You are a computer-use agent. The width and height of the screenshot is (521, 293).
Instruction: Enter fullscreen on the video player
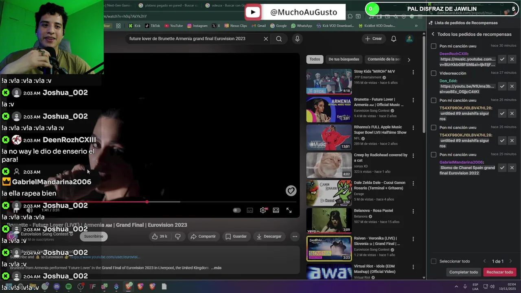point(289,210)
